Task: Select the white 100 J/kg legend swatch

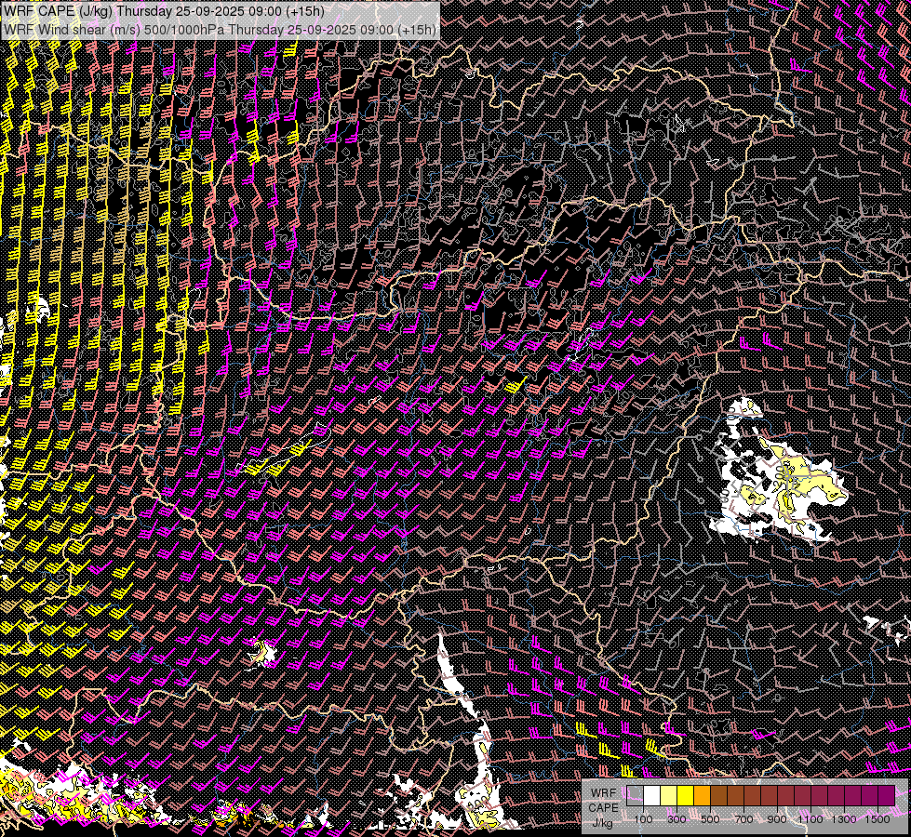Action: pos(652,796)
